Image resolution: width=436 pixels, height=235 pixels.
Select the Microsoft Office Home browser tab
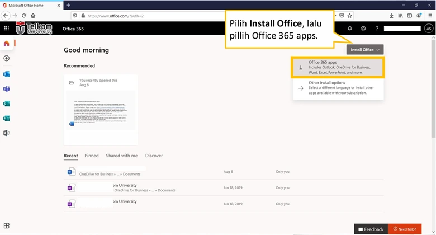click(x=31, y=5)
